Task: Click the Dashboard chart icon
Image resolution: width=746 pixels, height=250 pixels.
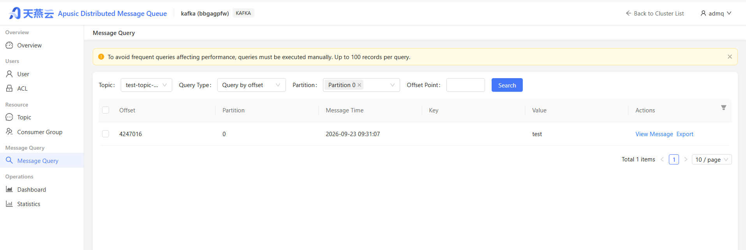Action: point(9,189)
